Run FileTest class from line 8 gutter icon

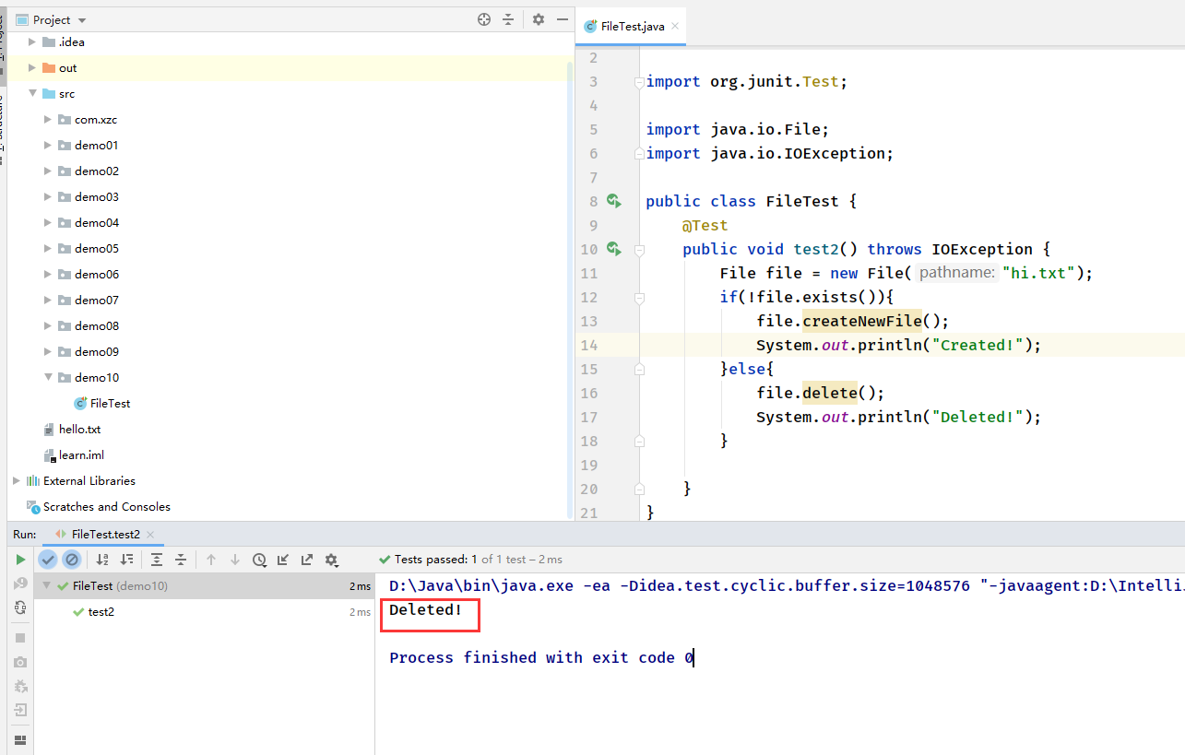pos(614,201)
